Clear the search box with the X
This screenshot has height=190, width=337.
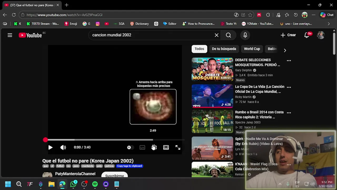point(216,35)
